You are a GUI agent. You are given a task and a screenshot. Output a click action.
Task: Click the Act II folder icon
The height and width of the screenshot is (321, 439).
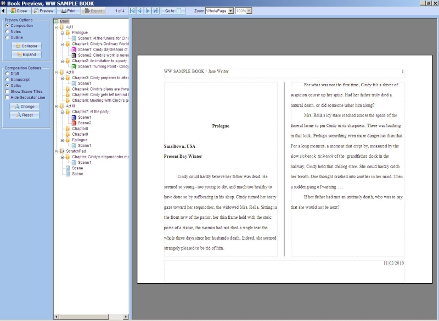point(62,72)
